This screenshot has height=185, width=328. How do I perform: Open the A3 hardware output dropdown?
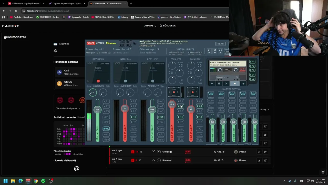click(220, 51)
